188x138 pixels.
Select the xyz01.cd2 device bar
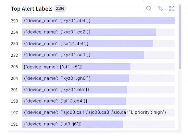tap(98, 32)
